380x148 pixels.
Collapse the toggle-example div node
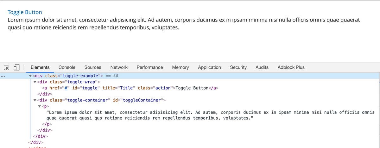point(30,76)
